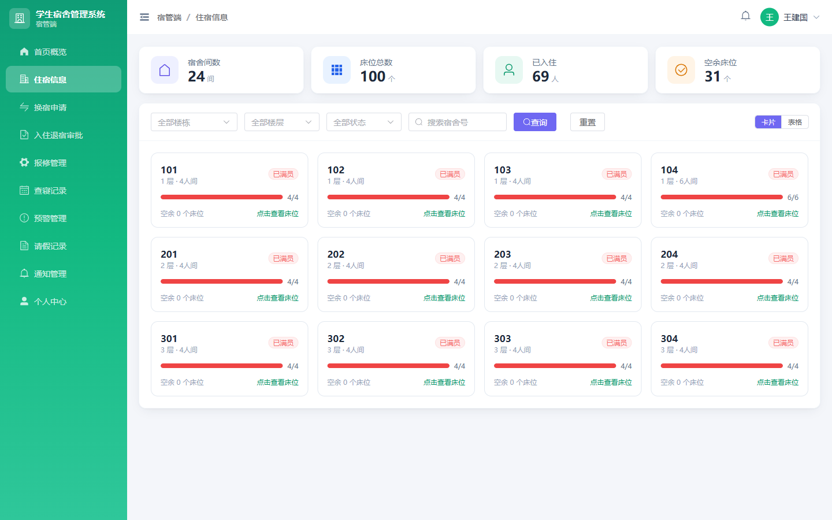The image size is (832, 520).
Task: Expand the 全部楼栋 building dropdown
Action: click(x=194, y=122)
